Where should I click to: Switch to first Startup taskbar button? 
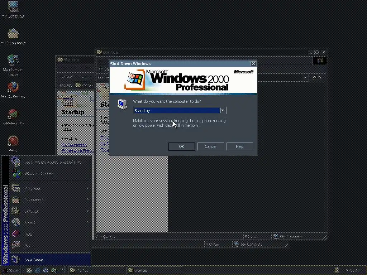tap(96, 270)
